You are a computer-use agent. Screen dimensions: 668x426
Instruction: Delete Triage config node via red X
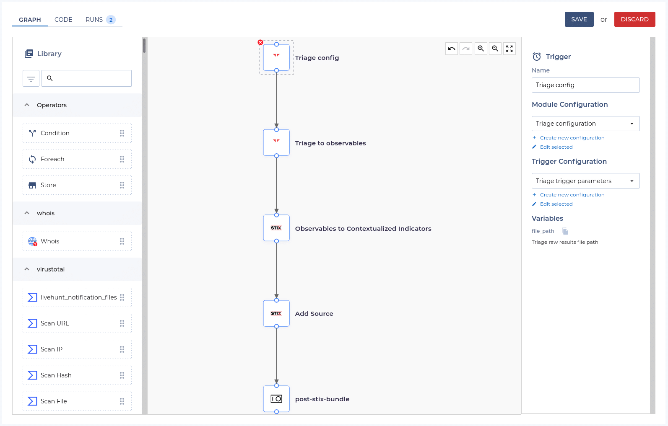tap(260, 42)
